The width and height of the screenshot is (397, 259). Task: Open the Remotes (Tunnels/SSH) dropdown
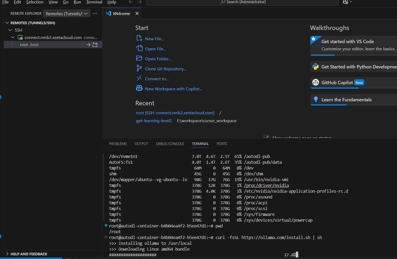click(x=67, y=13)
